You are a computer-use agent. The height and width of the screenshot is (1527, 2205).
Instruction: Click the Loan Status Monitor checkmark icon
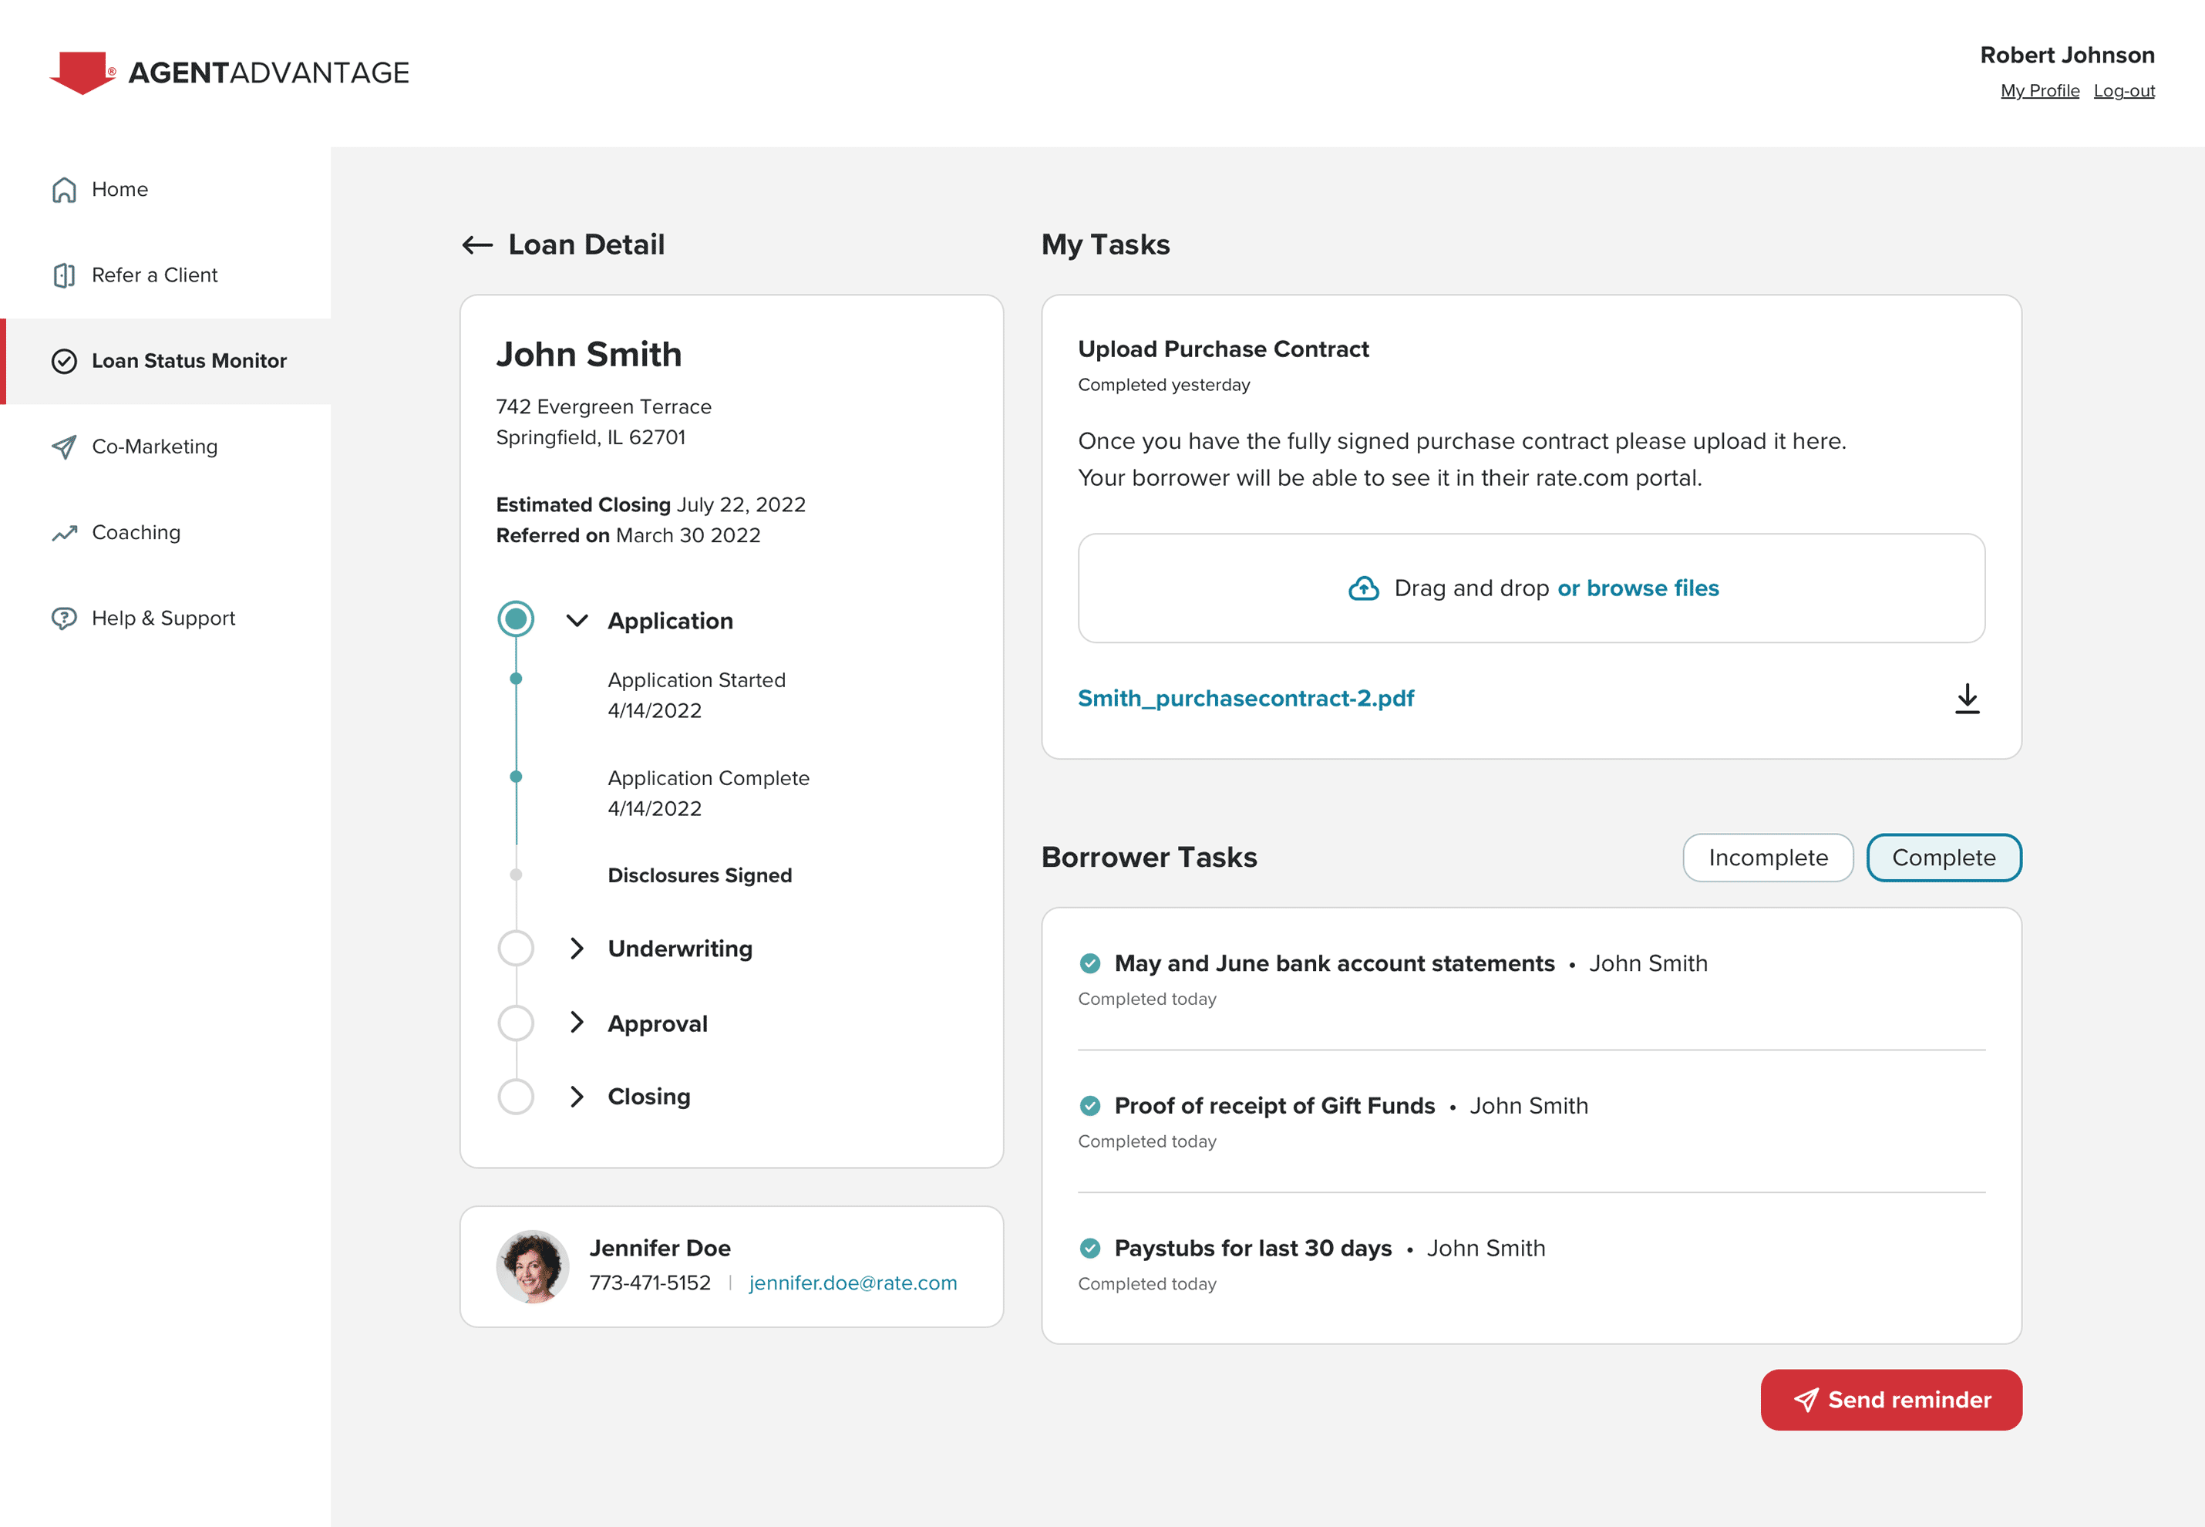tap(64, 361)
